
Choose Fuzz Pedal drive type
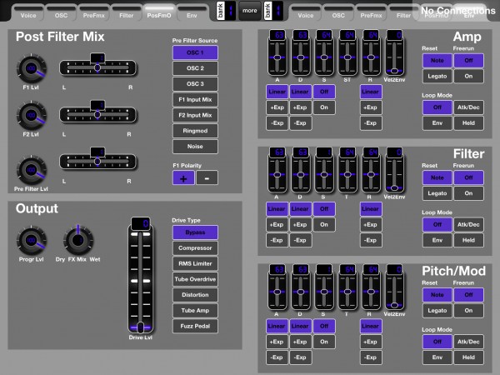(x=195, y=326)
